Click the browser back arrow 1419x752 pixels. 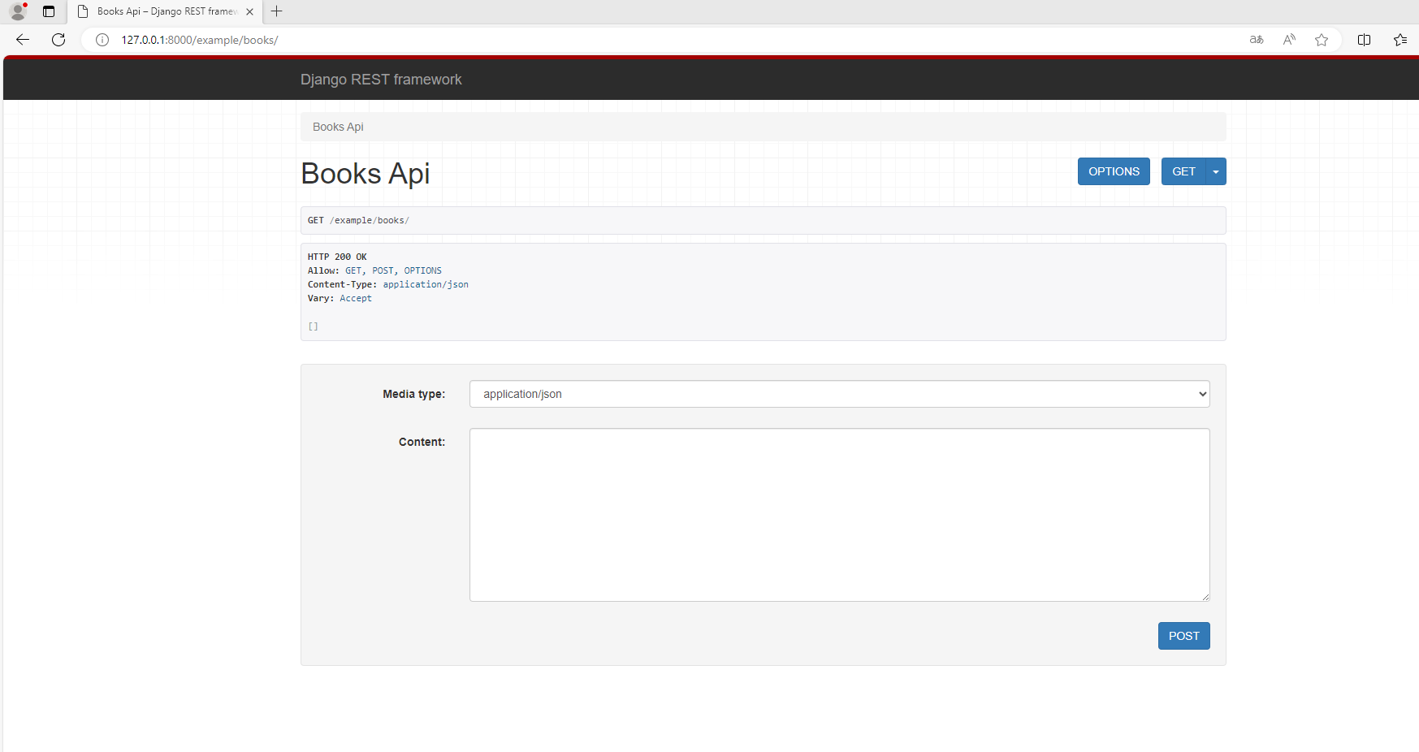pos(23,40)
